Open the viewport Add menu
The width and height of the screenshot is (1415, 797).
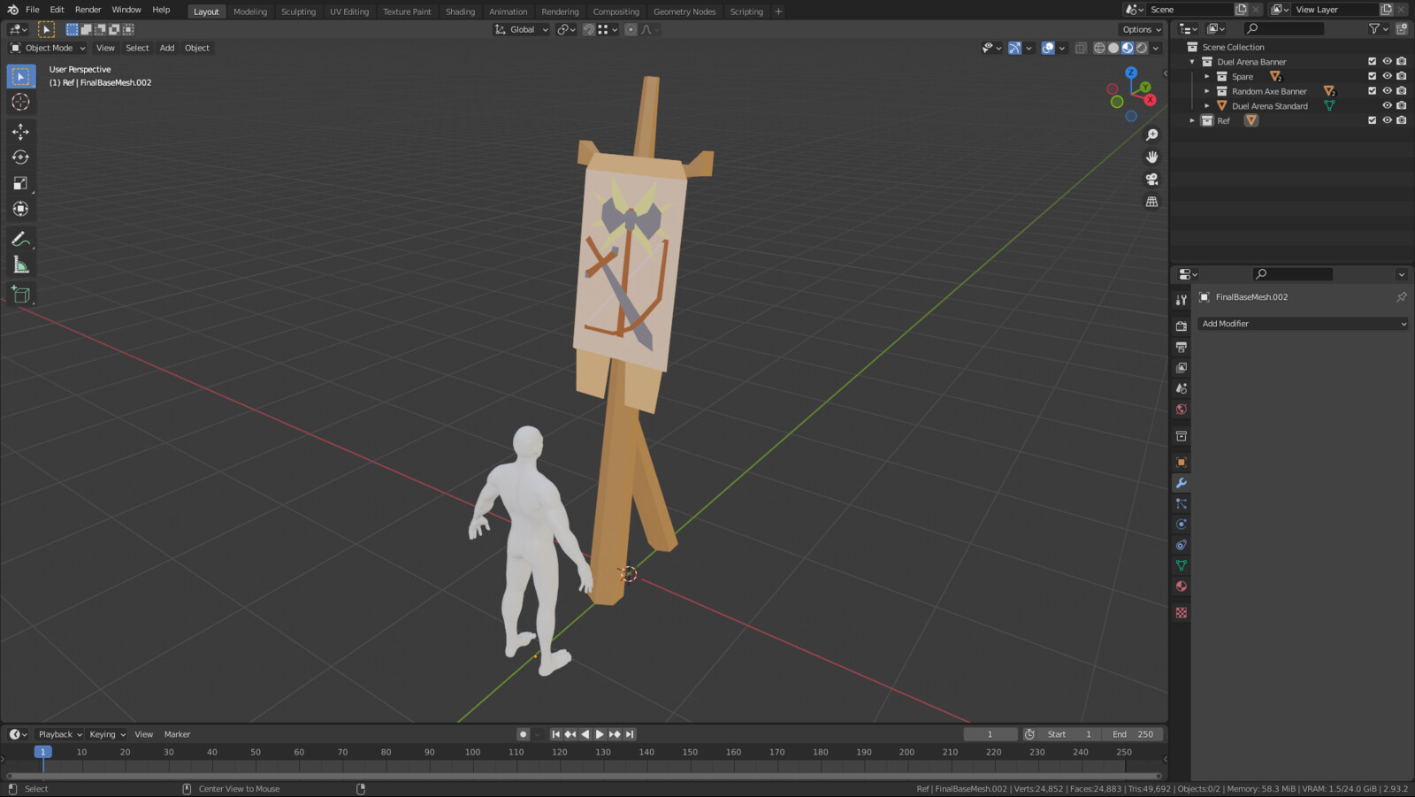click(167, 48)
